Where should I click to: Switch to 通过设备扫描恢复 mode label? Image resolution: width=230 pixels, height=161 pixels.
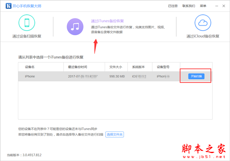pos(27,36)
